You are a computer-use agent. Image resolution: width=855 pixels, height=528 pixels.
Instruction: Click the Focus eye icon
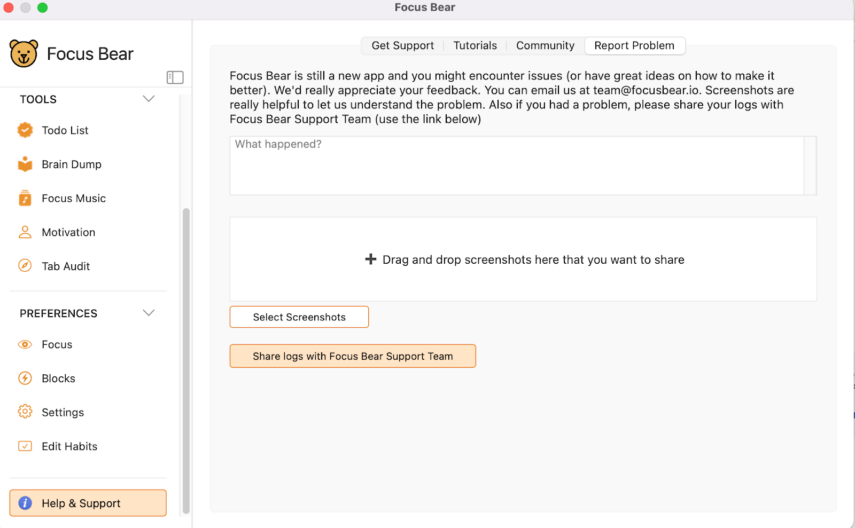[x=25, y=344]
